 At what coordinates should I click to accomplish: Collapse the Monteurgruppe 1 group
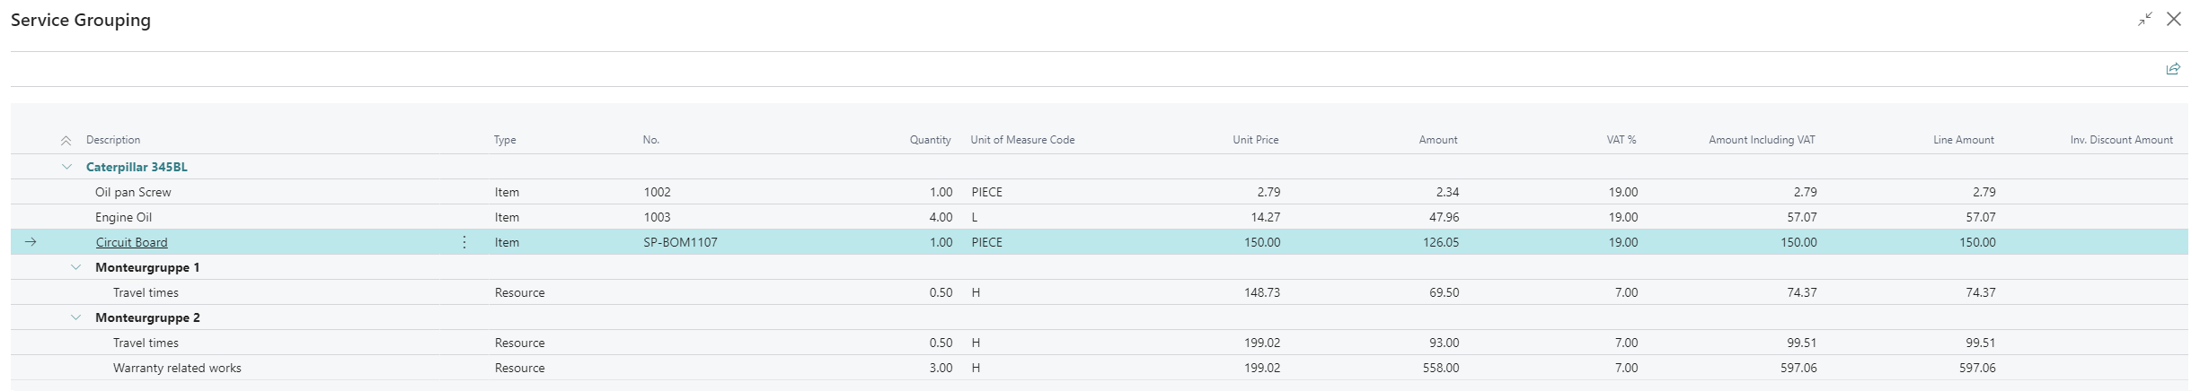tap(76, 267)
